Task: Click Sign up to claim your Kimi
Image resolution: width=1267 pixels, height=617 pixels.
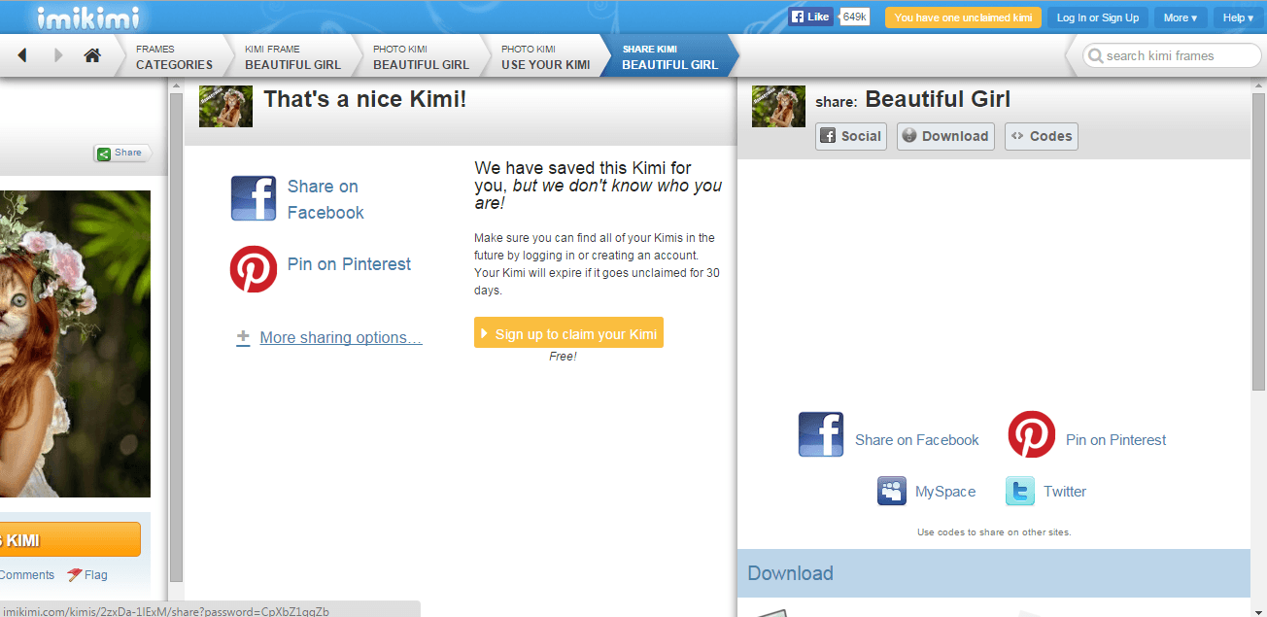Action: (568, 333)
